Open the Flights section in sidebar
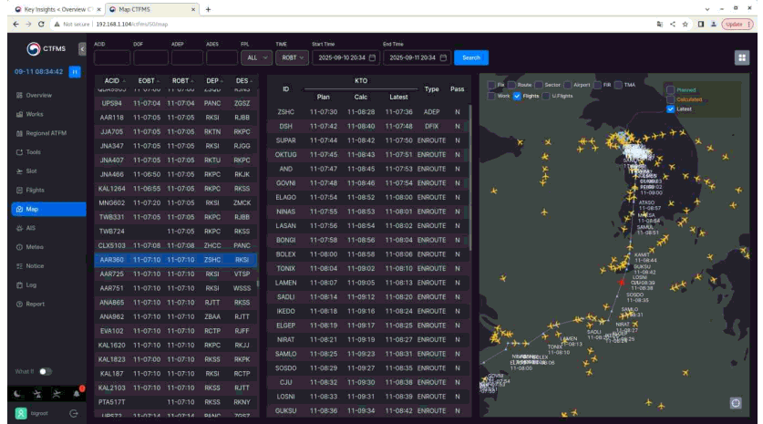The width and height of the screenshot is (763, 424). [x=48, y=191]
